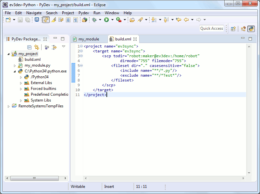Click the Debug bug icon

(94, 20)
